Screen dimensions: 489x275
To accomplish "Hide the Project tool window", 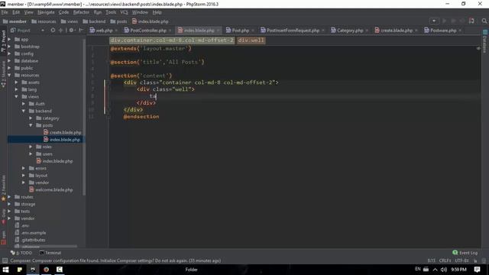I will tap(81, 31).
